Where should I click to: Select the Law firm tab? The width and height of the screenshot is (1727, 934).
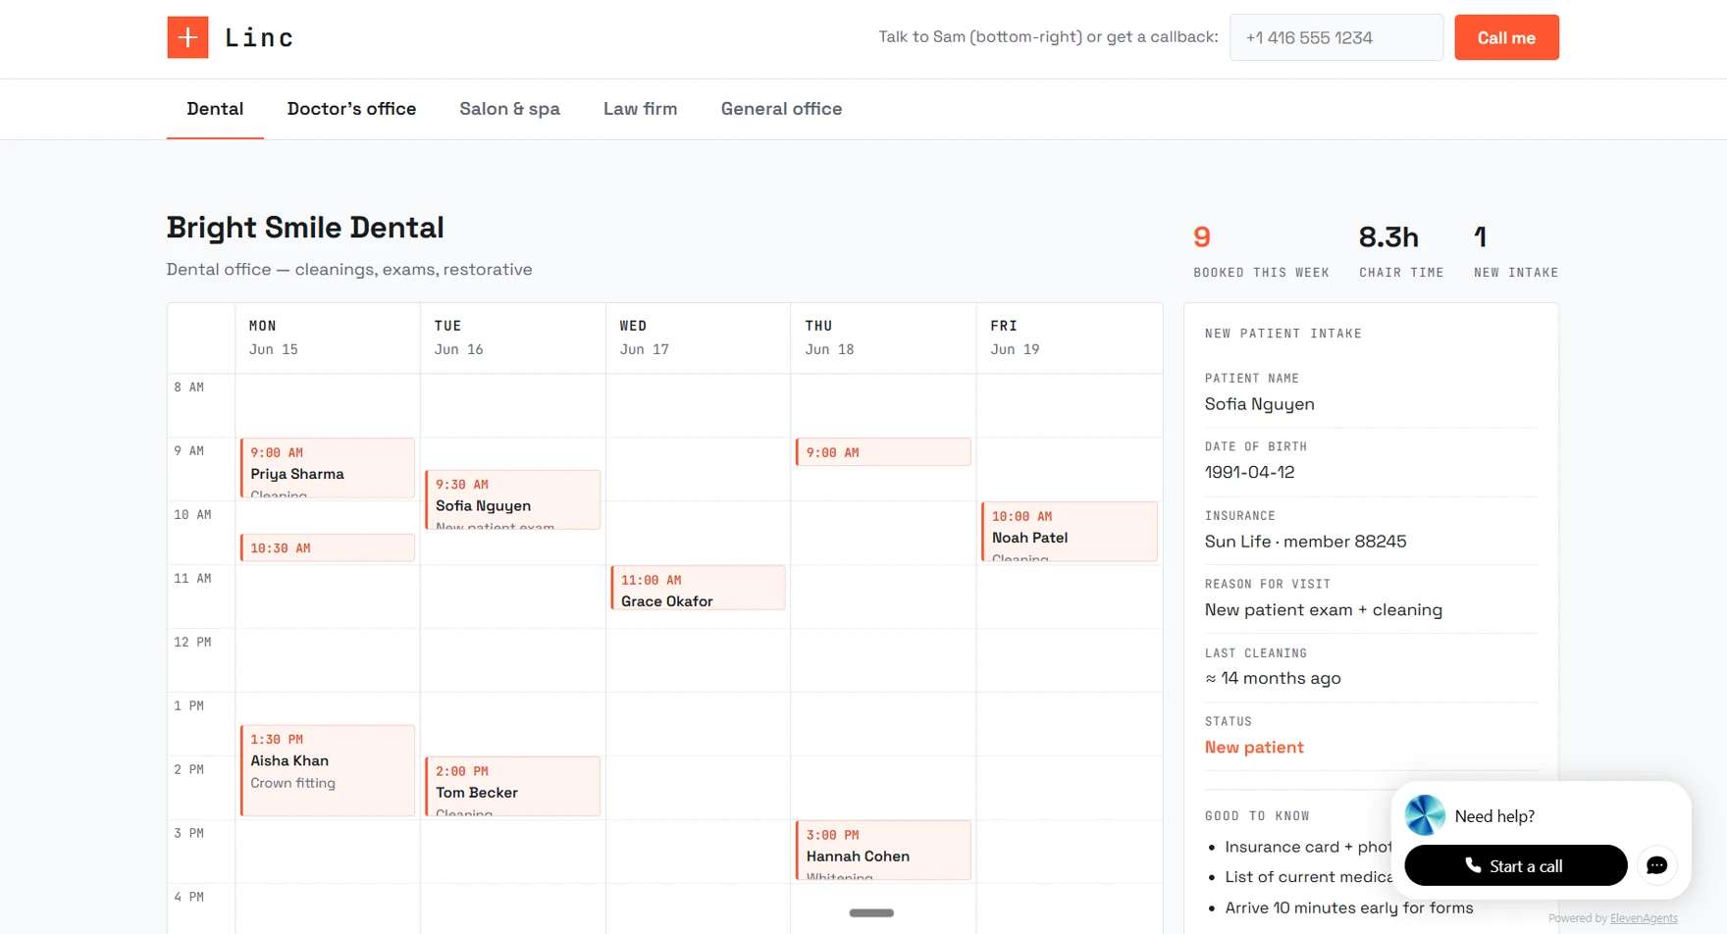point(640,109)
